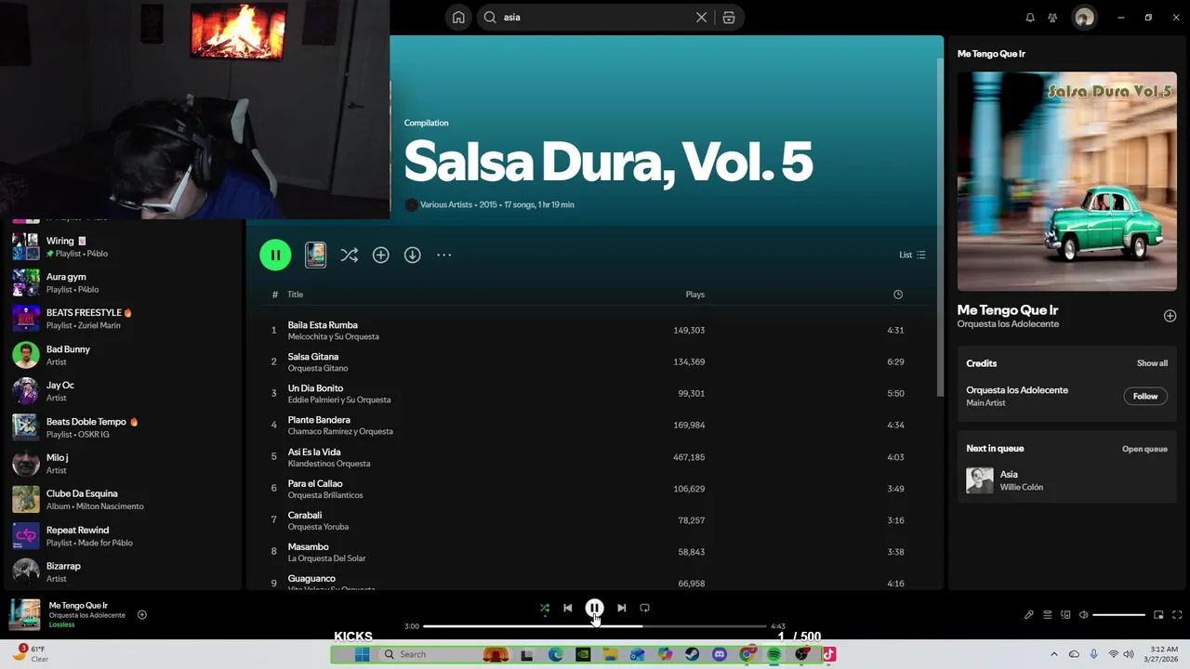Open BEATS FREESTYLE playlist
The height and width of the screenshot is (669, 1190).
tap(123, 319)
